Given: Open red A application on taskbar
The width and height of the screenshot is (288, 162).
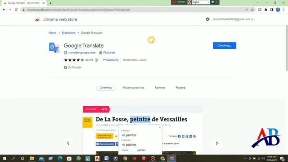Looking at the screenshot, I should [97, 158].
